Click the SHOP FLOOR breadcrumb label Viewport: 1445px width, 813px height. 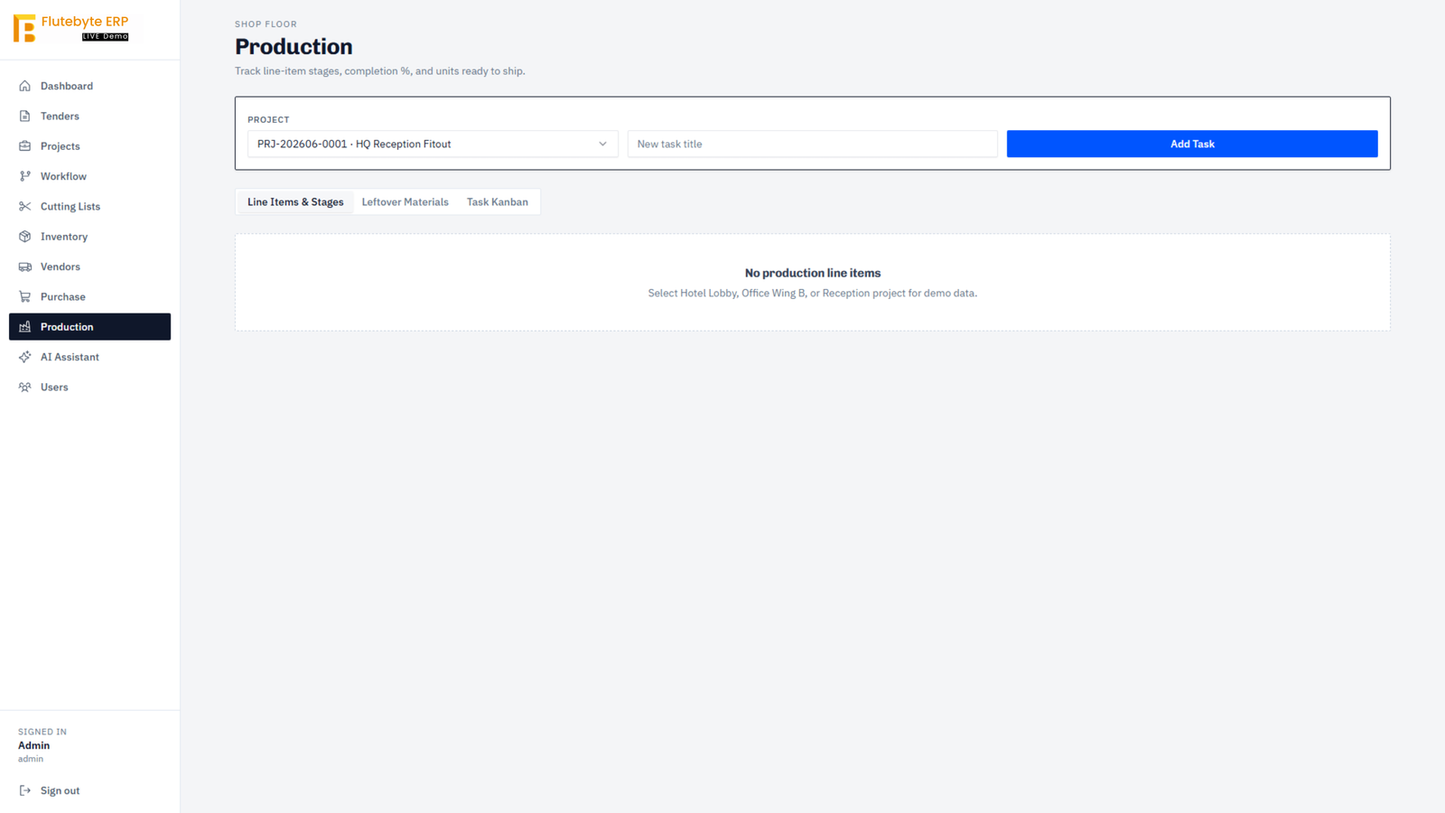(x=266, y=24)
